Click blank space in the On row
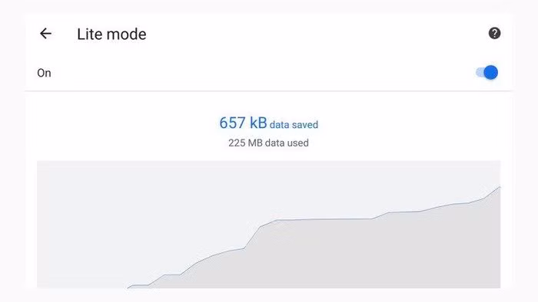The height and width of the screenshot is (302, 538). 261,73
